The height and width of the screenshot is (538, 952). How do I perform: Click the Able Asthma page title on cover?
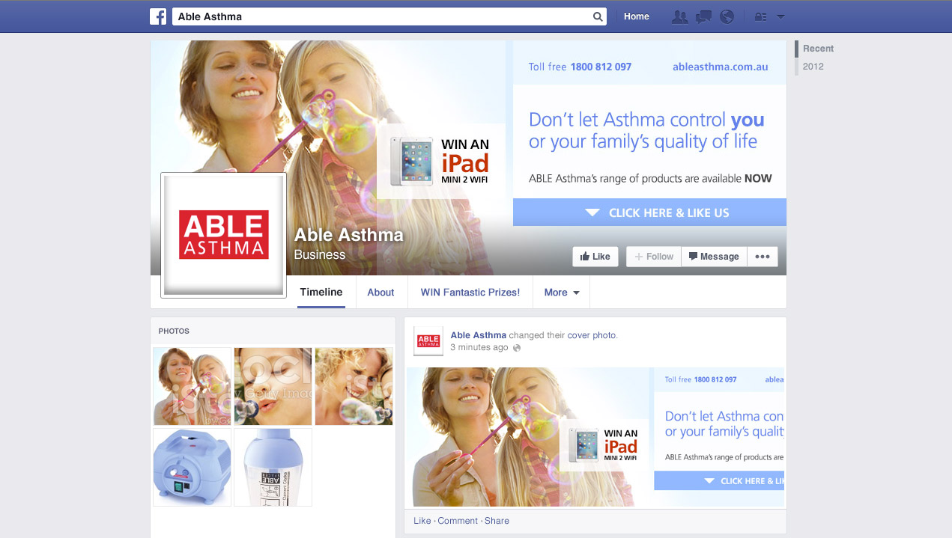pyautogui.click(x=349, y=235)
